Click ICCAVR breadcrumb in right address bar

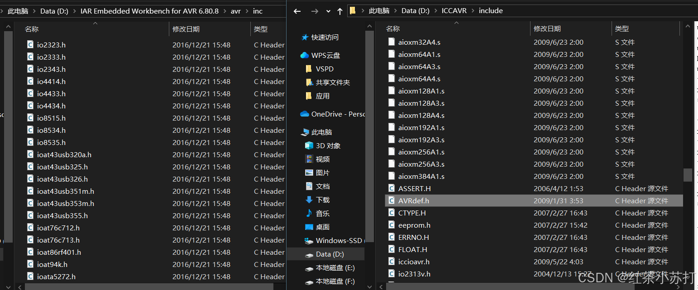point(454,11)
